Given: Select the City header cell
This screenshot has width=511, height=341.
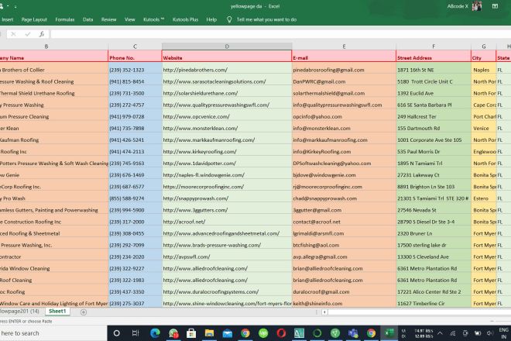Looking at the screenshot, I should click(x=484, y=56).
